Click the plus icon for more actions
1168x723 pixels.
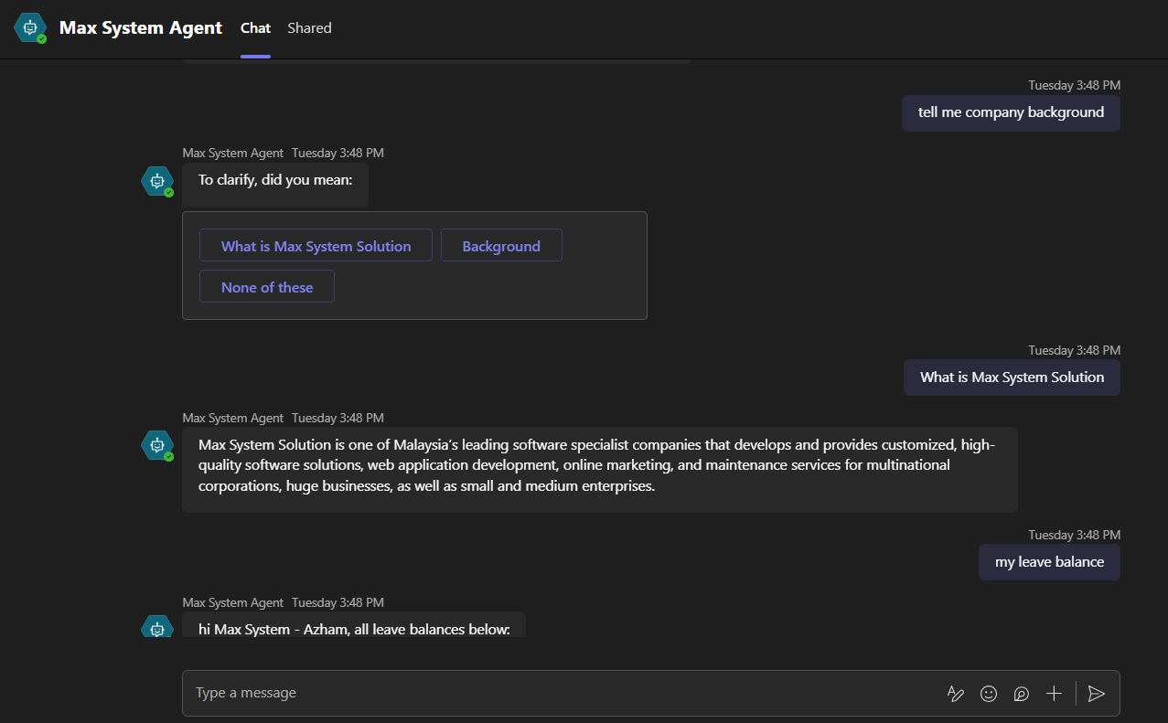(x=1054, y=694)
